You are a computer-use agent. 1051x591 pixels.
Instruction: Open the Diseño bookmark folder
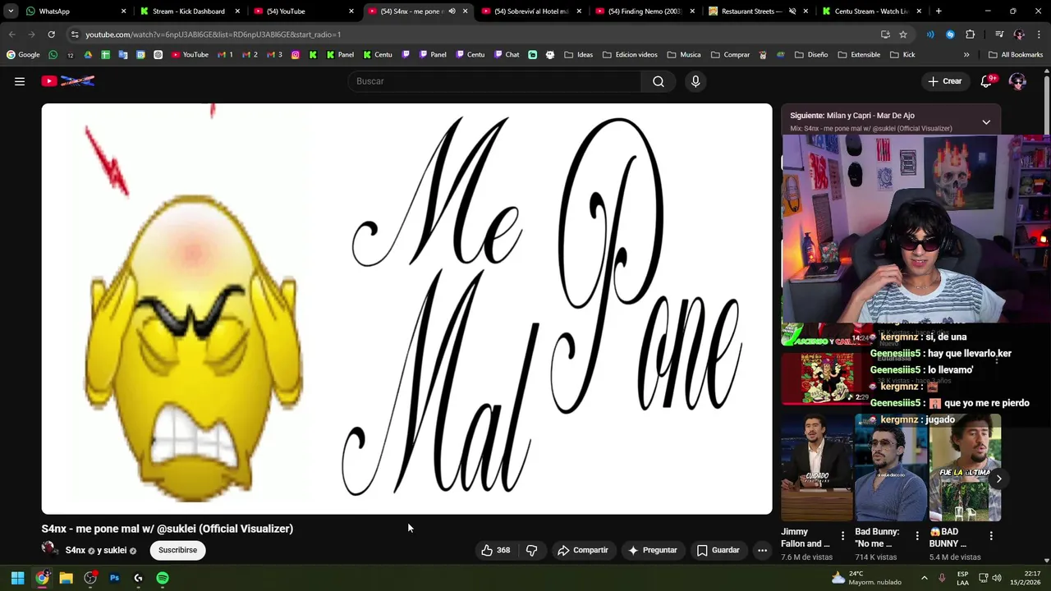811,55
